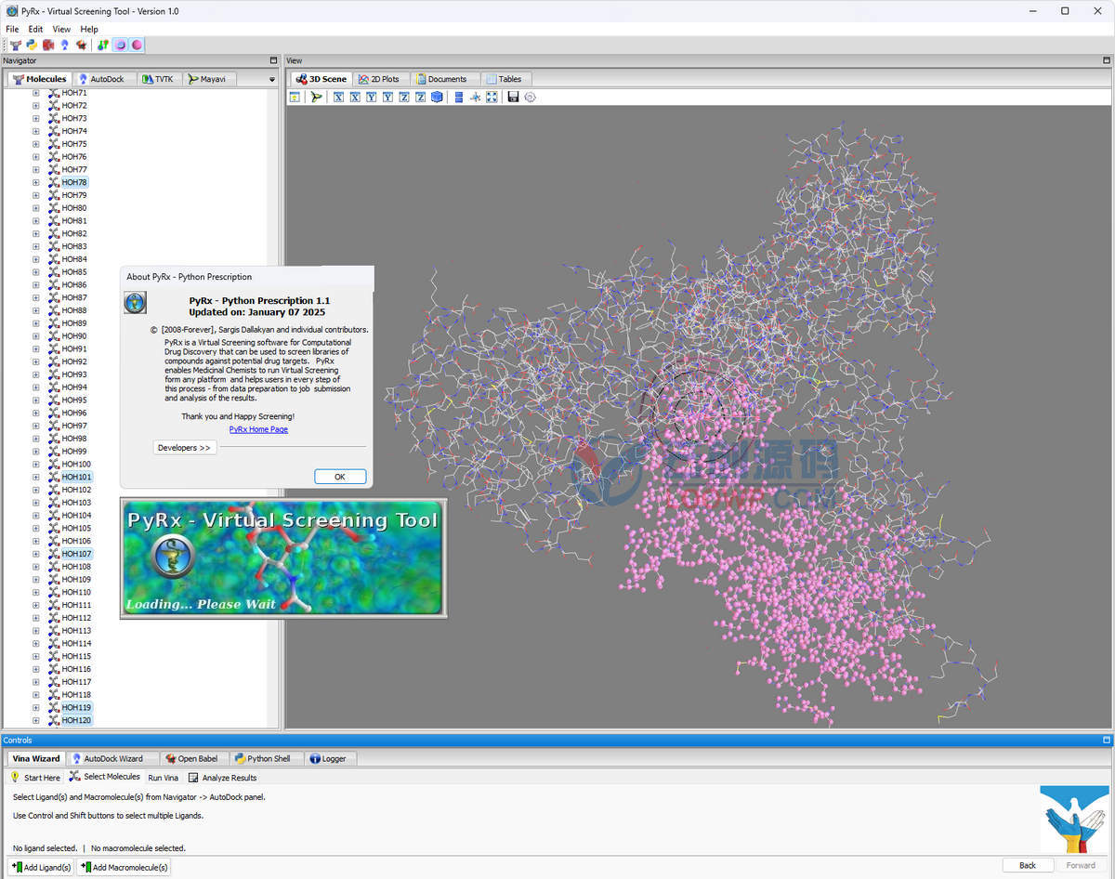Expand the HOH71 tree node
The image size is (1115, 879).
pos(36,93)
